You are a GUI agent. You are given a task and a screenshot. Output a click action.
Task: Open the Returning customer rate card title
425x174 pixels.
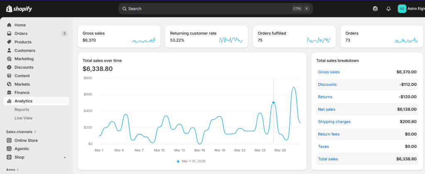(x=193, y=33)
